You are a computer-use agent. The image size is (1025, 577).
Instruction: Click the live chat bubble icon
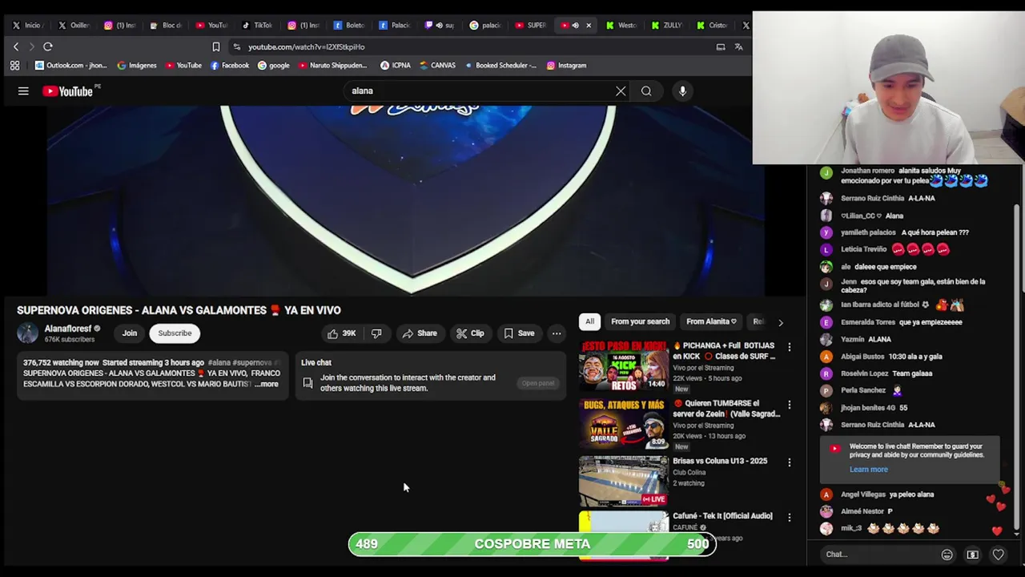[x=307, y=383]
